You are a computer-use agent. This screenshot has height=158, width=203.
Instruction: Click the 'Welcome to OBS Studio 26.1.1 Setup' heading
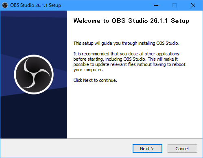coord(131,21)
